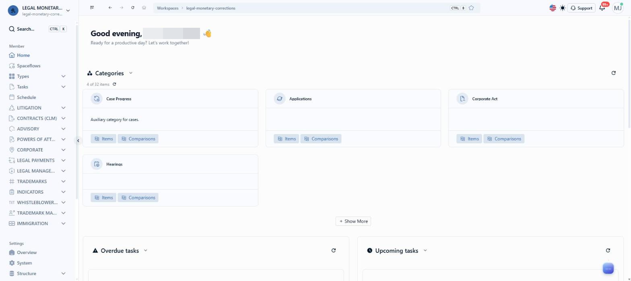Go forward with the right arrow
631x281 pixels.
(121, 8)
